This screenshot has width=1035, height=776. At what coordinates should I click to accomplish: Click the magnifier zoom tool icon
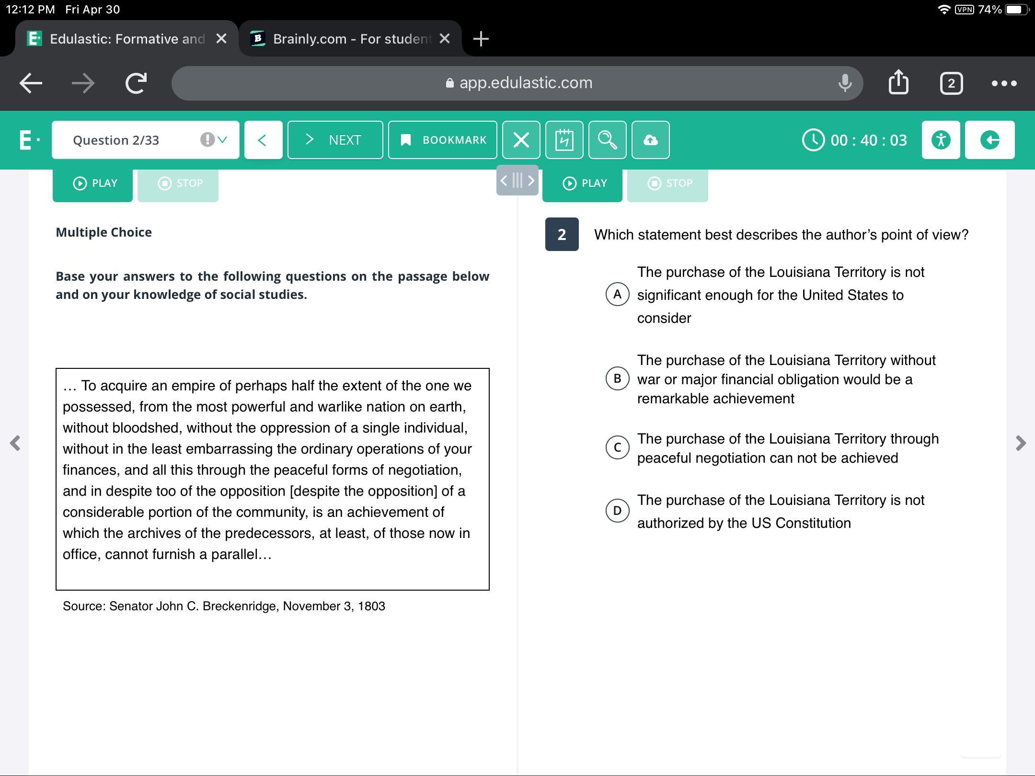(x=607, y=140)
